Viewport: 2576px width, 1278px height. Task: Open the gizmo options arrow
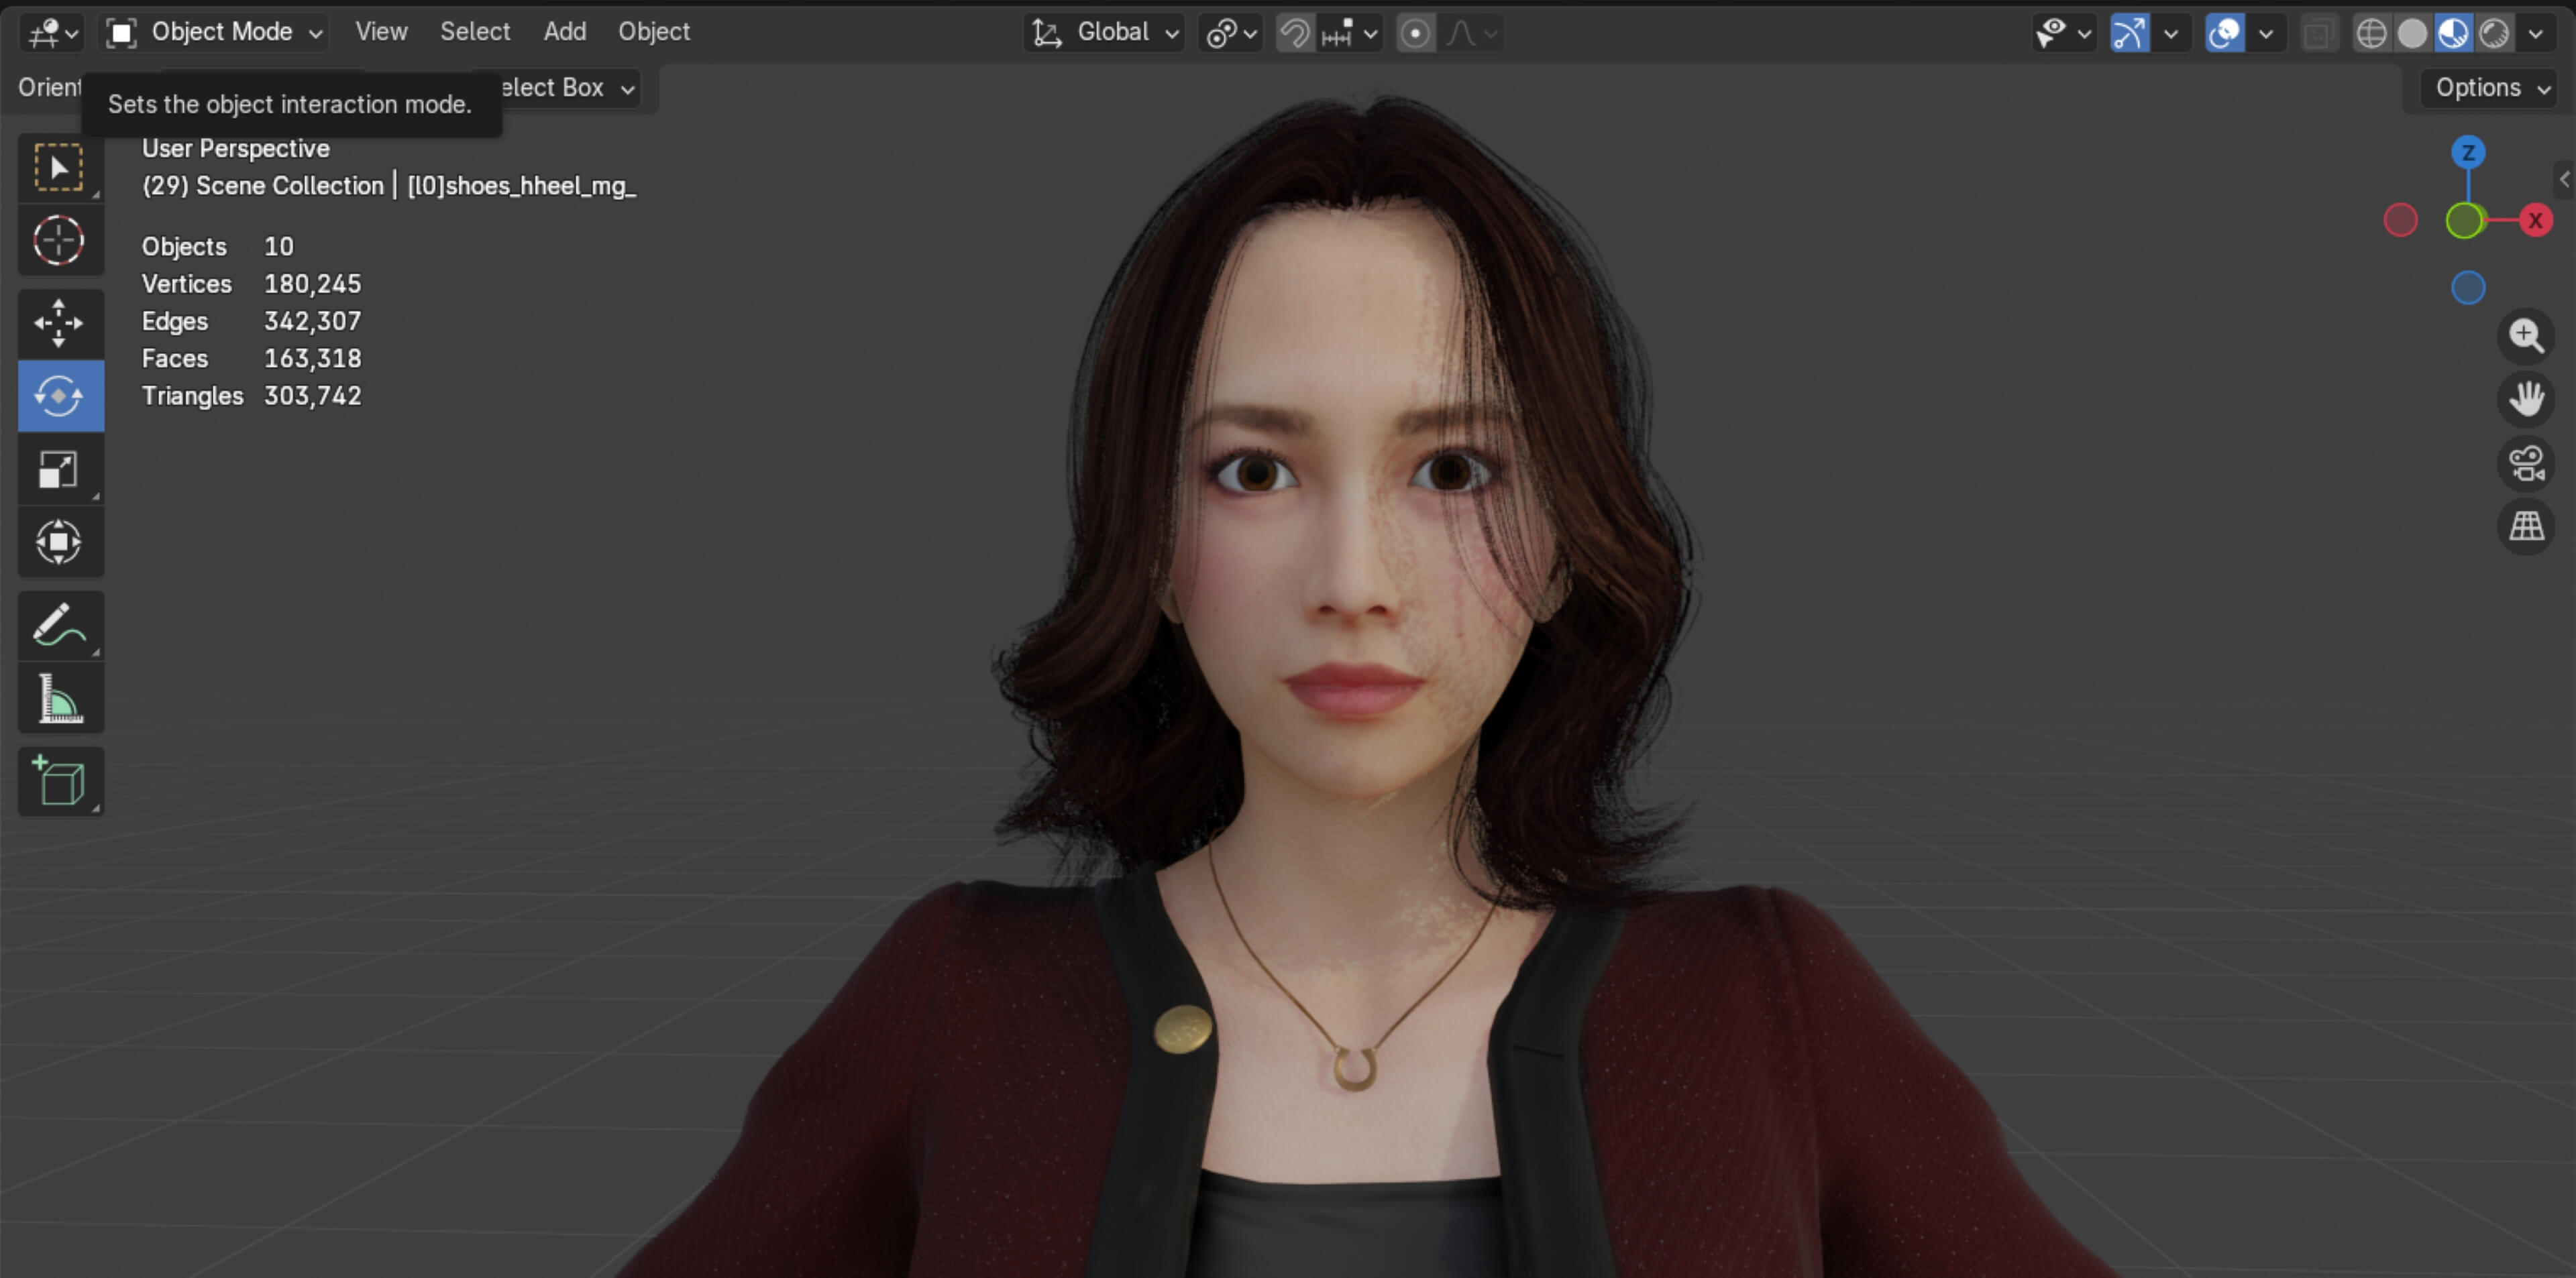click(x=2170, y=34)
